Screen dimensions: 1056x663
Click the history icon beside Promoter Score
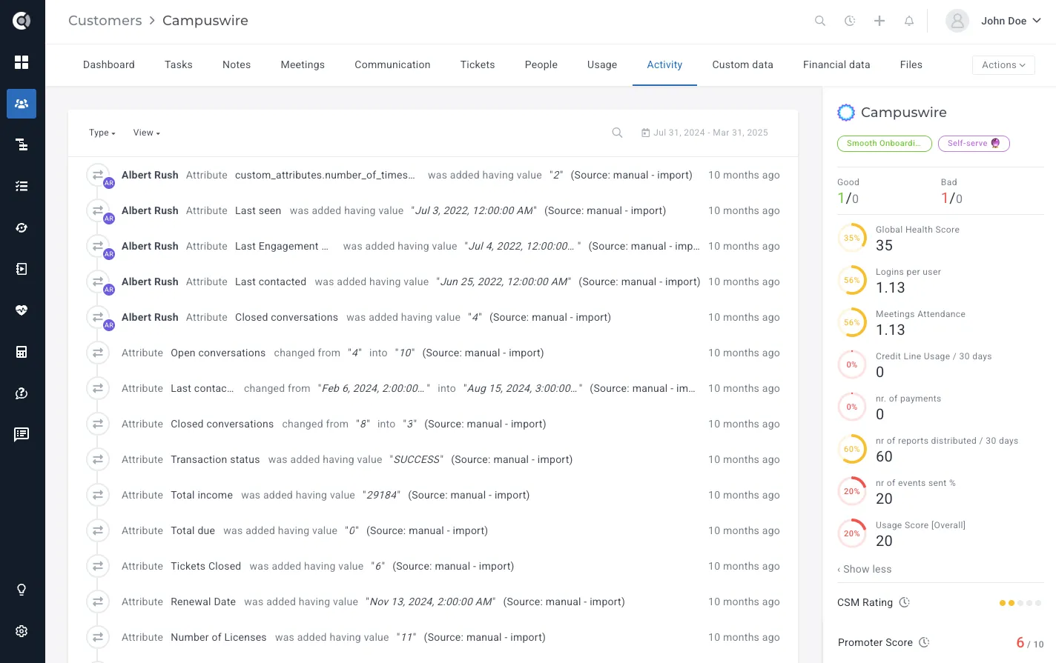[x=924, y=642]
